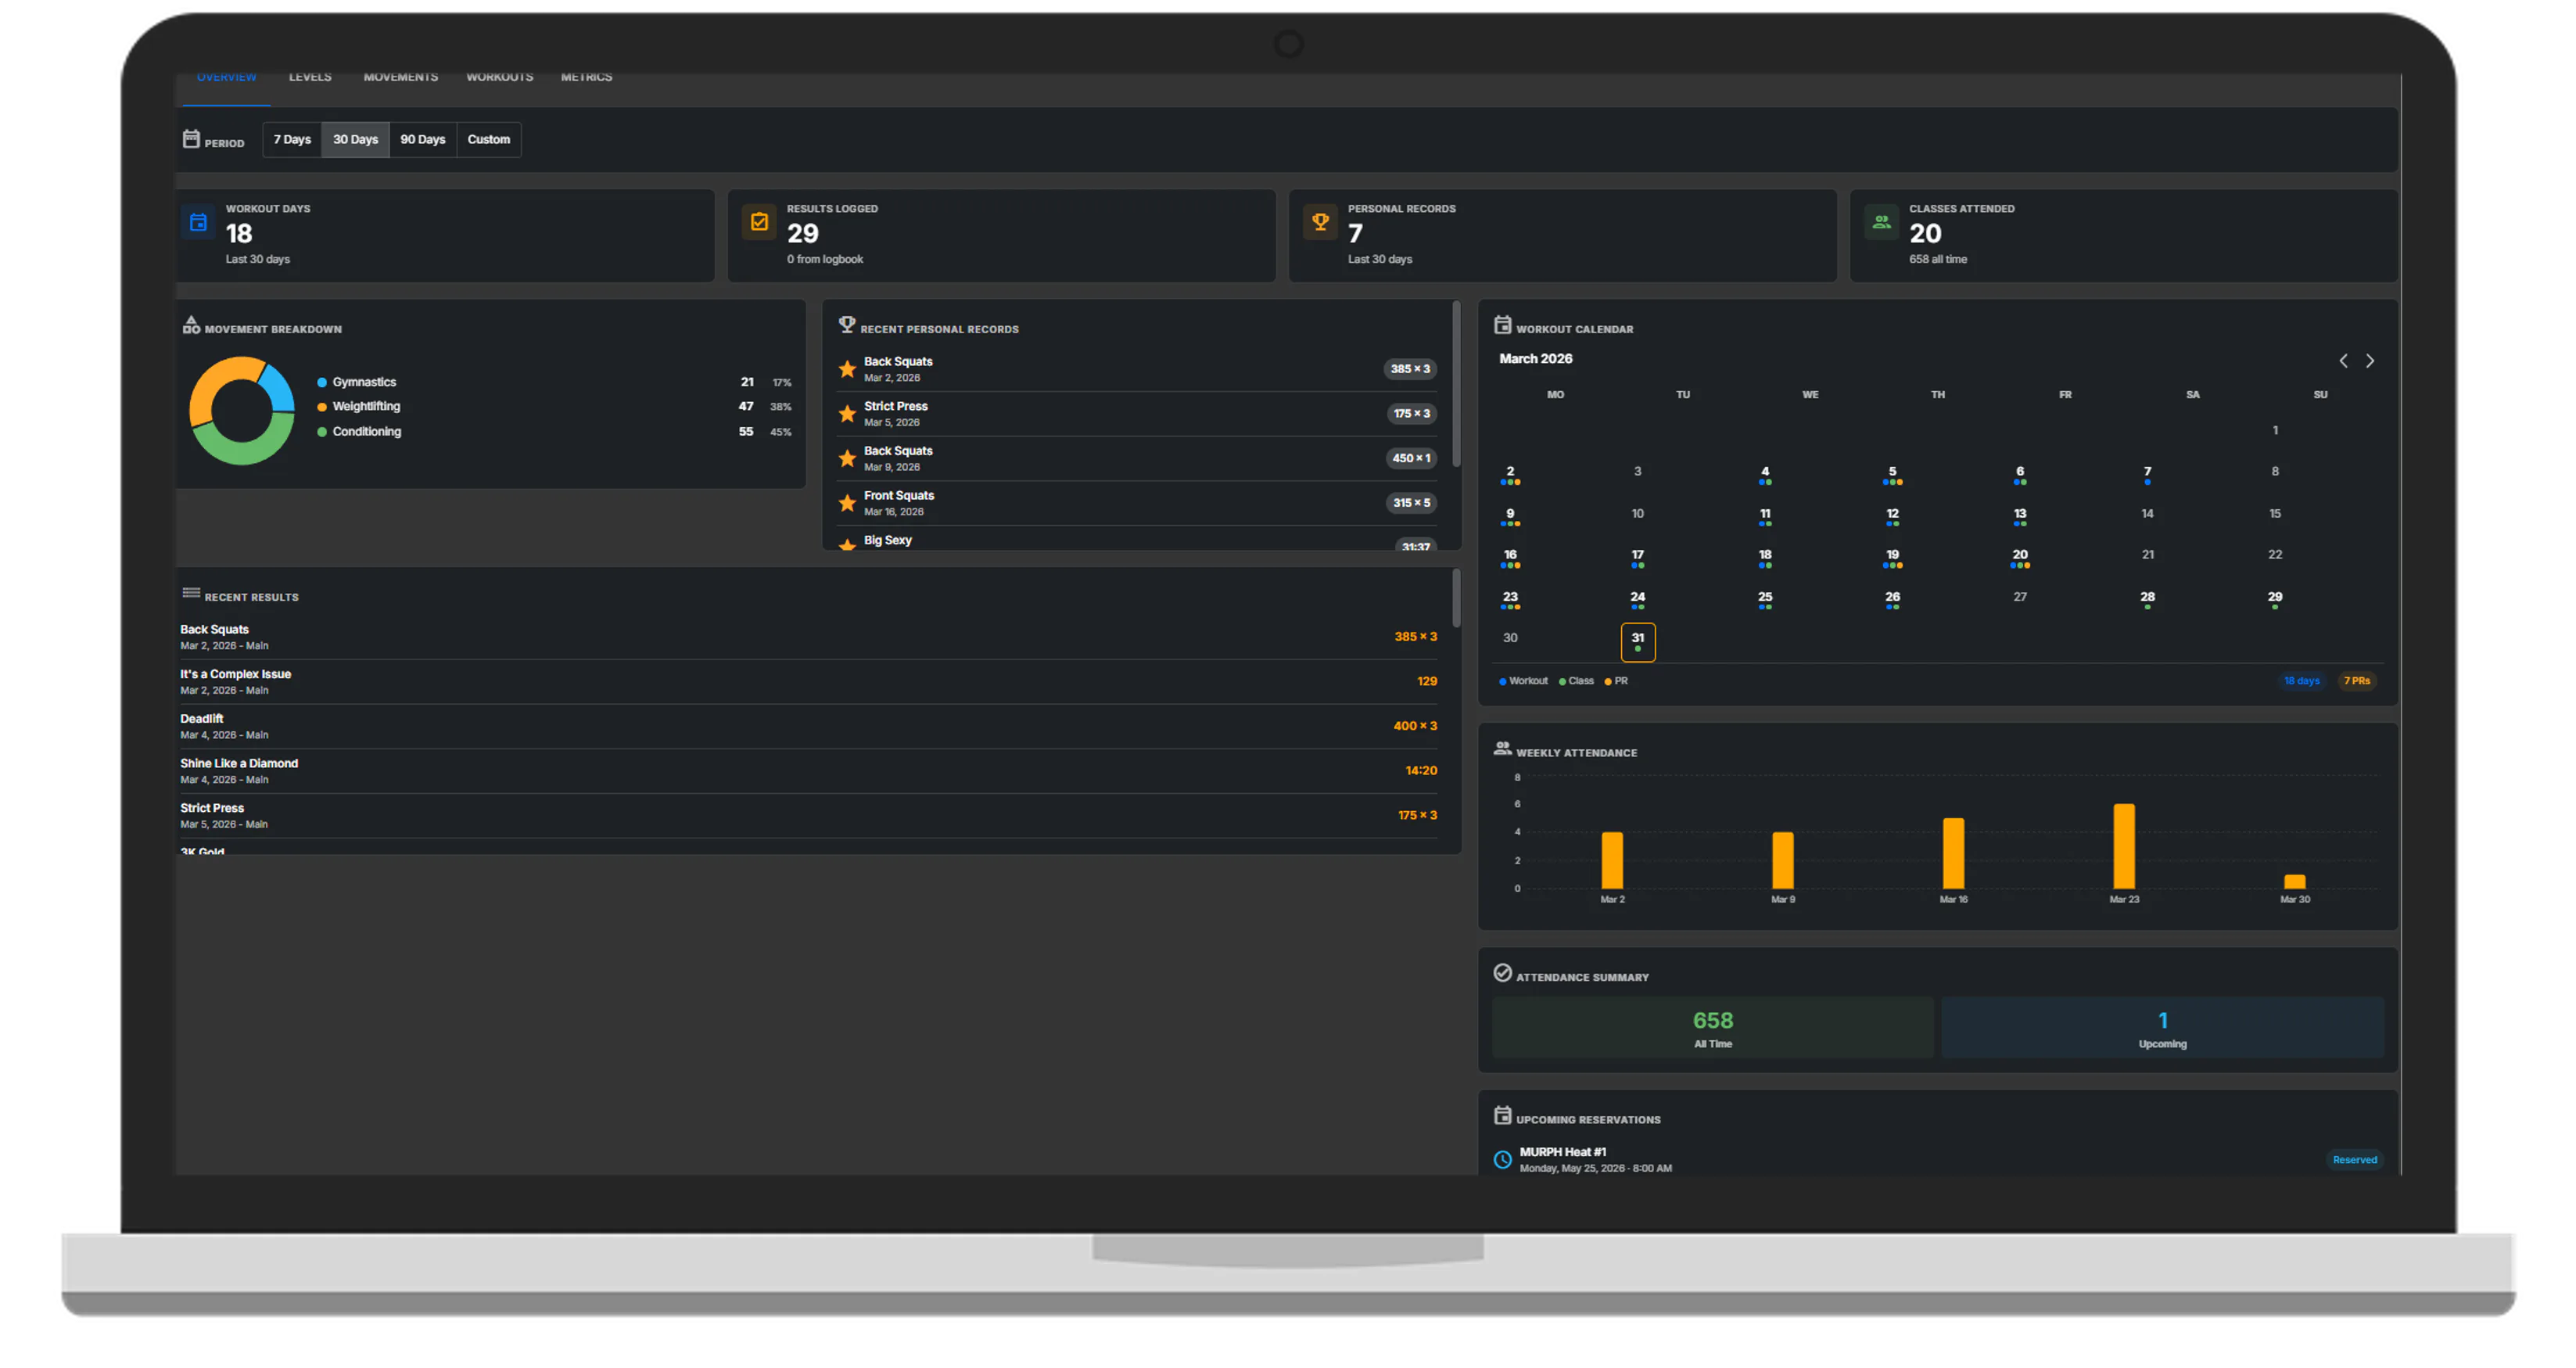Click the Workout Days calendar icon
This screenshot has width=2576, height=1368.
click(198, 222)
